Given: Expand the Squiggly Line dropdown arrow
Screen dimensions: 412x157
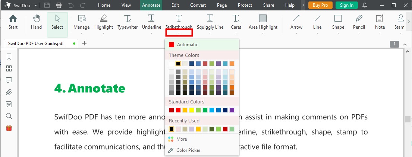Looking at the screenshot, I should coord(210,33).
